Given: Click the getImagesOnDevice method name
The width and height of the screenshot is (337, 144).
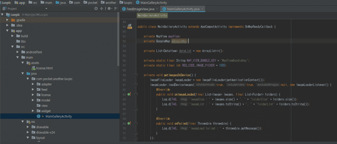Looking at the screenshot, I should pos(177,75).
